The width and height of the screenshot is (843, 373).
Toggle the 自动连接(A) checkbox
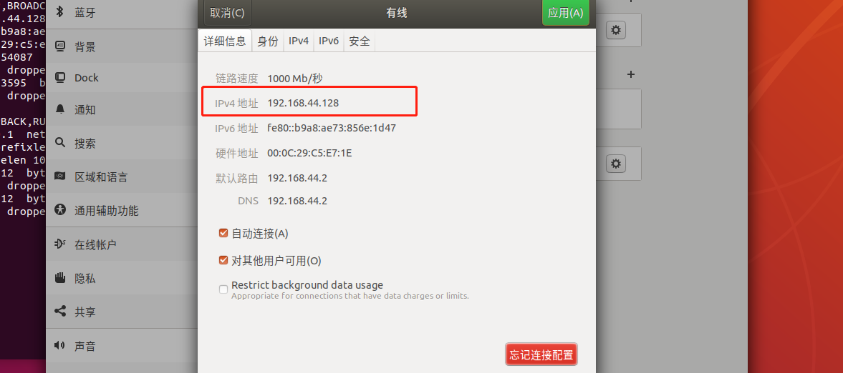(x=223, y=234)
